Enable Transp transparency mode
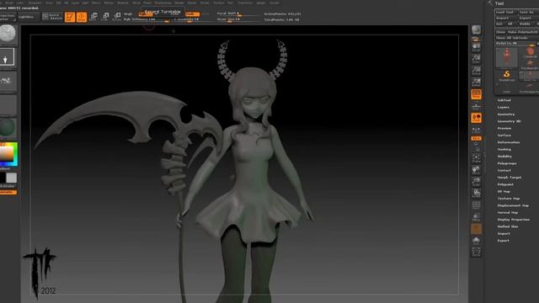 point(476,217)
